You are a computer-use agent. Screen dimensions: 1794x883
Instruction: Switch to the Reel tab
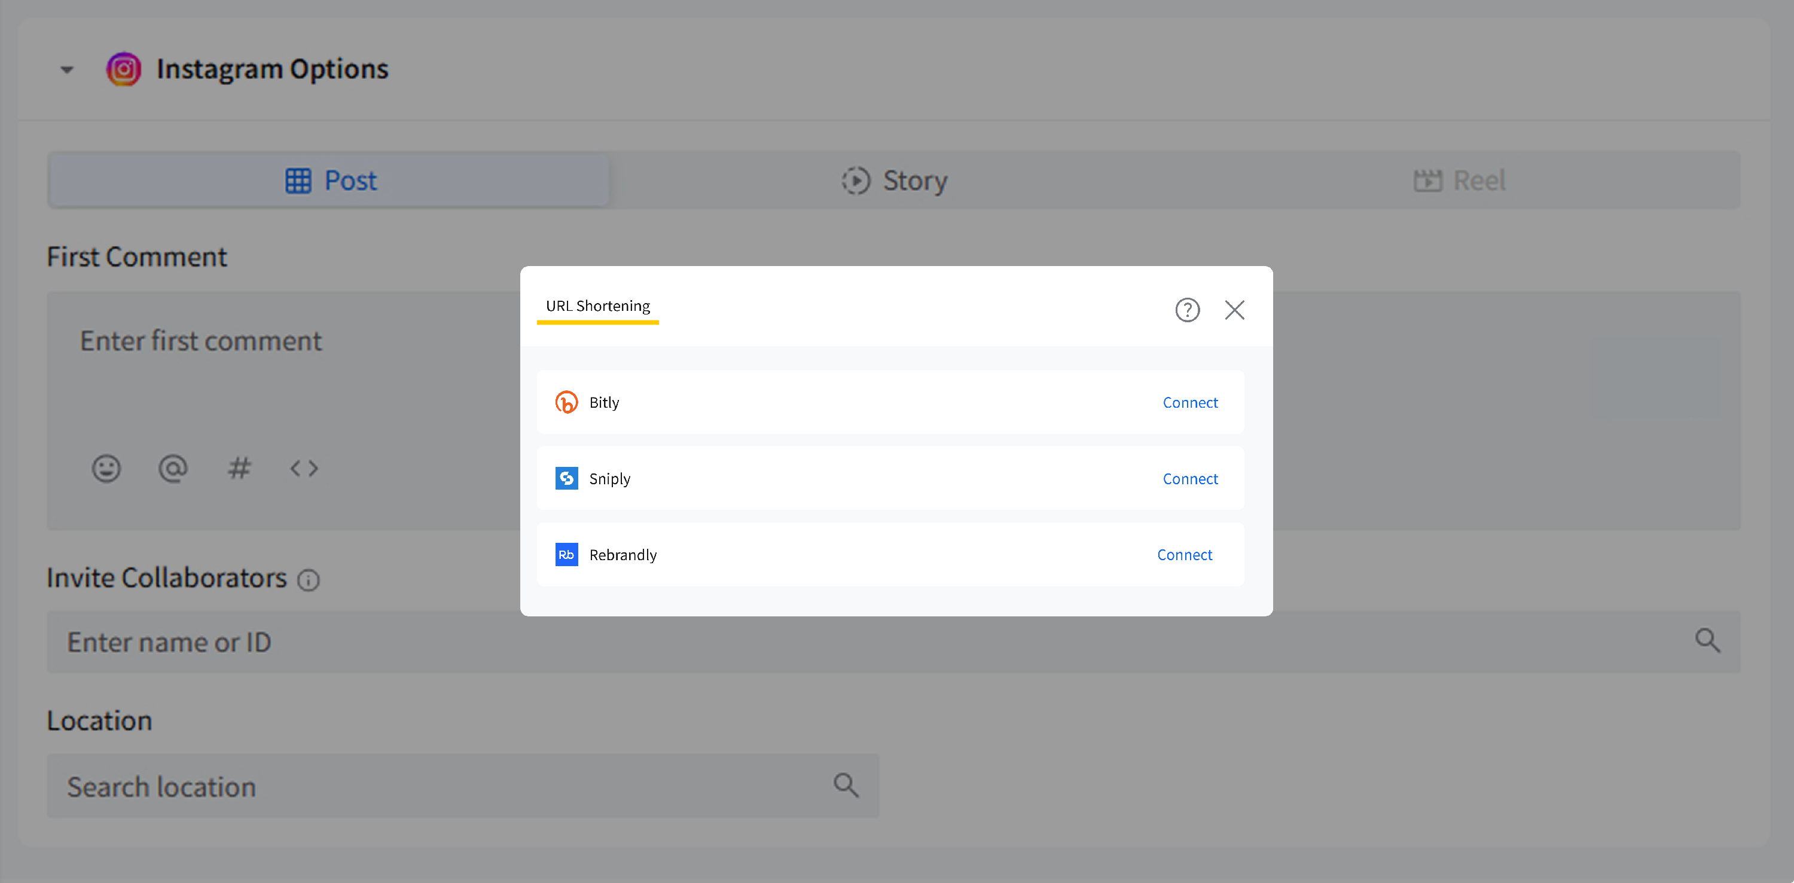coord(1460,181)
